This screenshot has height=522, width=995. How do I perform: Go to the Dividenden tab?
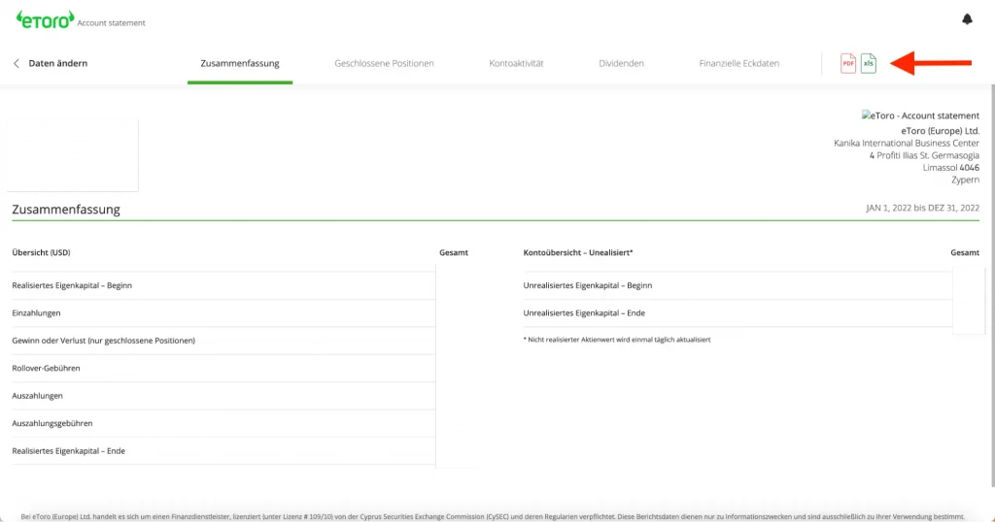pos(621,64)
